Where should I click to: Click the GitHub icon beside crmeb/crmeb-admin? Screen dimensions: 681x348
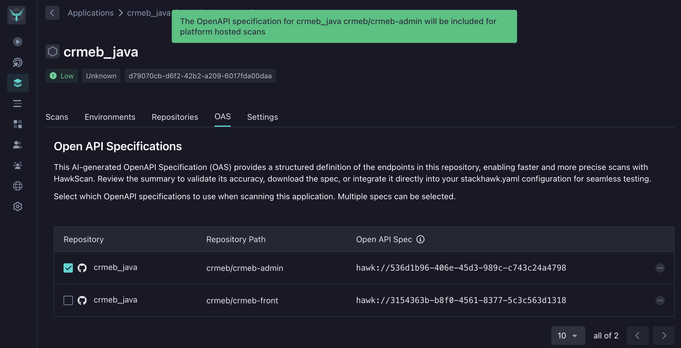(x=82, y=268)
